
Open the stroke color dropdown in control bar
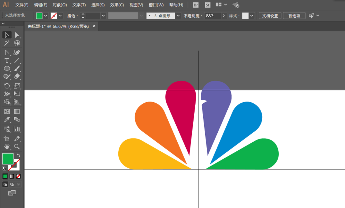60,16
